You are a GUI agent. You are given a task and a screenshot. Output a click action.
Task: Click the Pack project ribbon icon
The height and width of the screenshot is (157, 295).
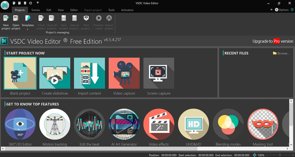pyautogui.click(x=86, y=18)
